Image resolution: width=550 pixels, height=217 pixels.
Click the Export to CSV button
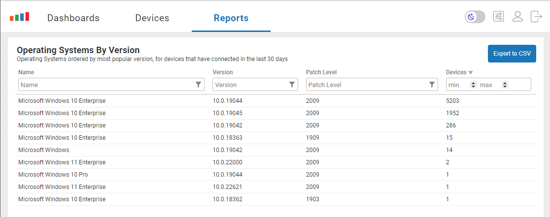pos(512,54)
